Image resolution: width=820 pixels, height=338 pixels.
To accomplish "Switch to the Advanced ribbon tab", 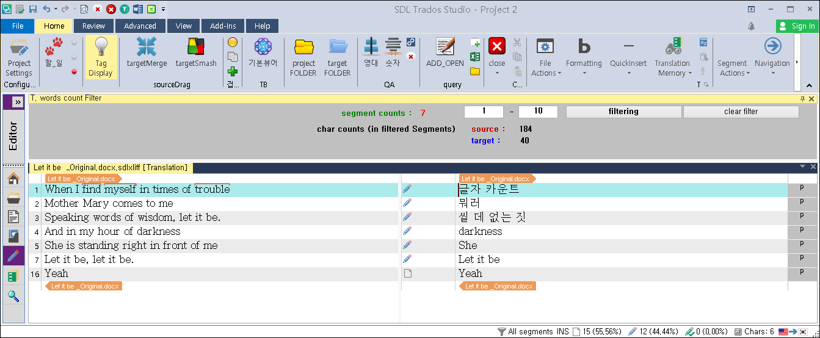I will coord(140,26).
